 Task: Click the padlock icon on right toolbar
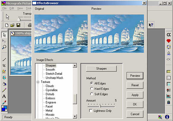(x=168, y=102)
